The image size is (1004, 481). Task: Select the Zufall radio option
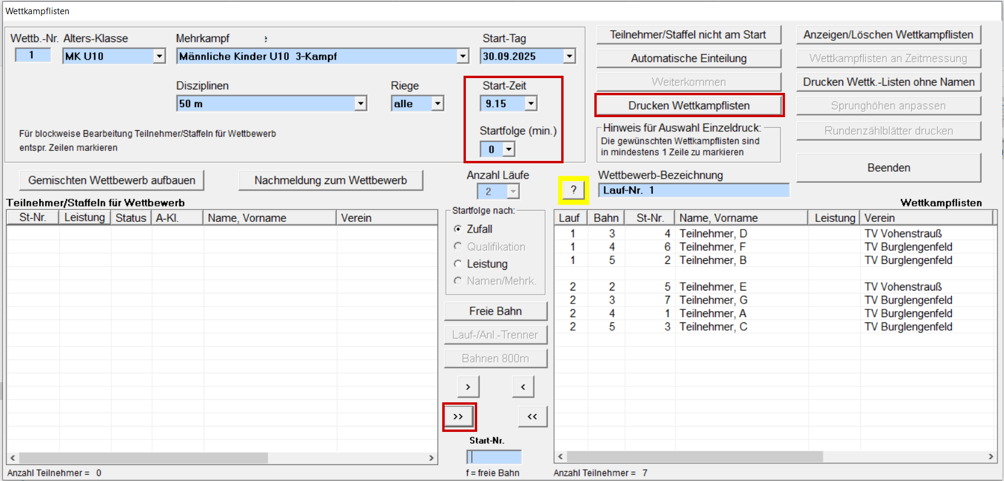458,229
